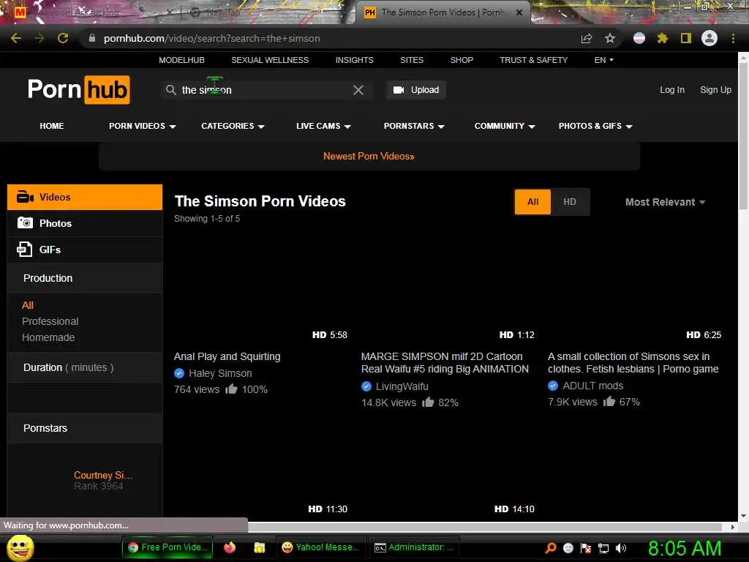Viewport: 749px width, 562px height.
Task: Expand the COMMUNITY nav dropdown
Action: [505, 126]
